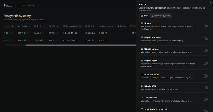Click the GPU icon beside Użycie GPU
The width and height of the screenshot is (213, 112).
click(142, 86)
